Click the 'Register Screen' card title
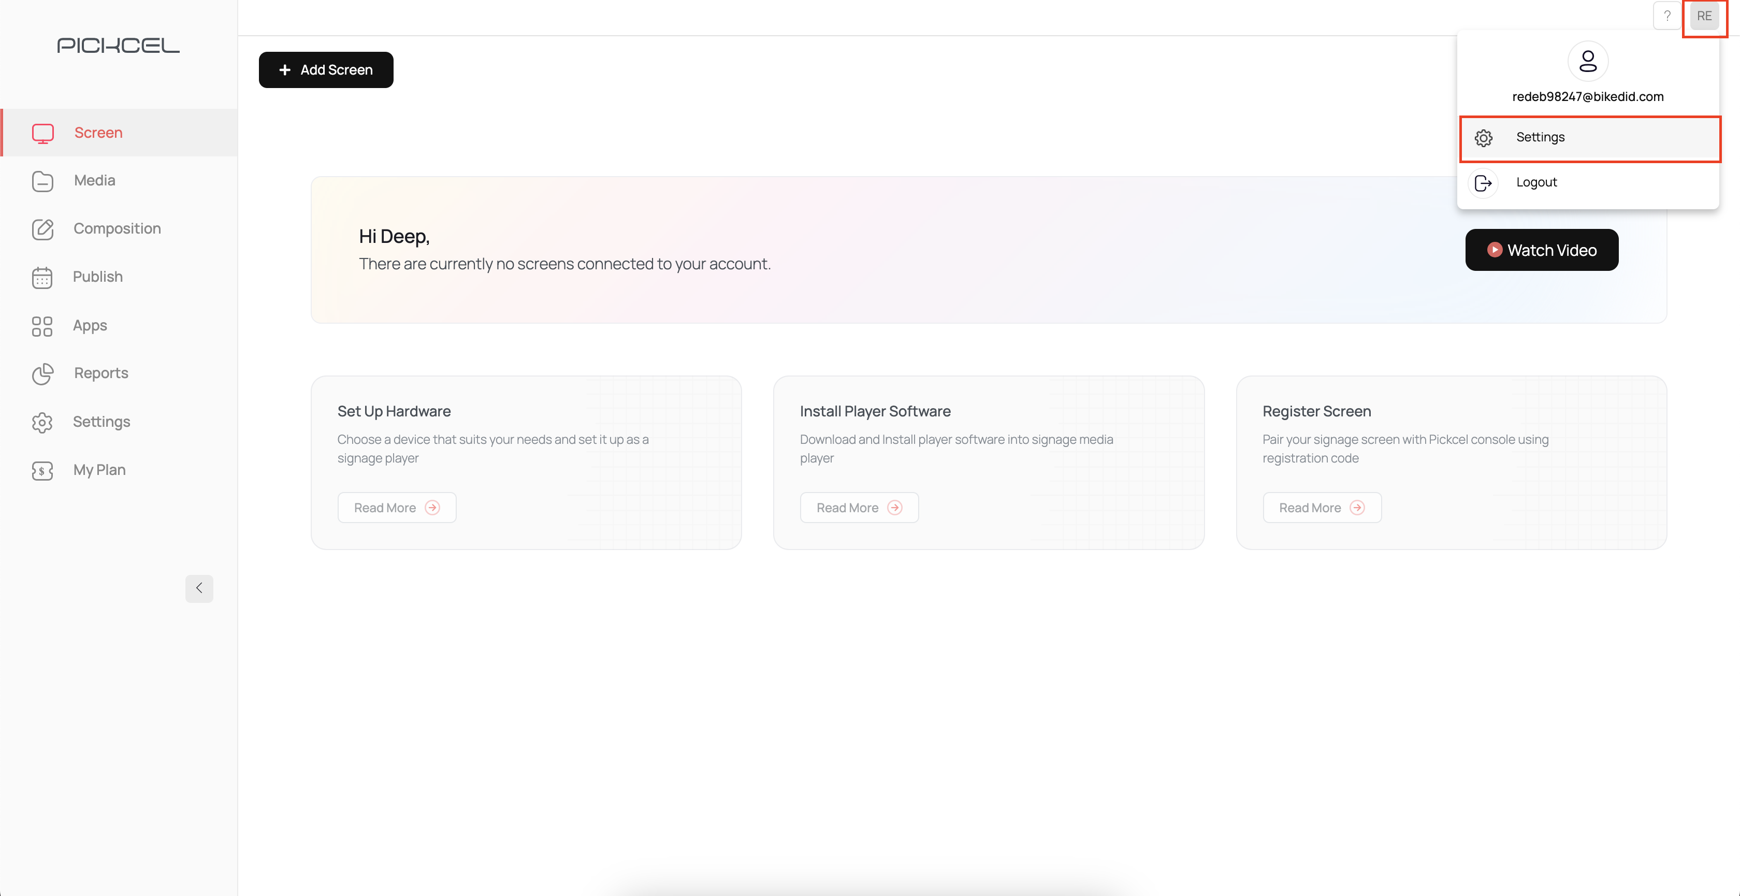Screen dimensions: 1740x896 tap(1317, 412)
